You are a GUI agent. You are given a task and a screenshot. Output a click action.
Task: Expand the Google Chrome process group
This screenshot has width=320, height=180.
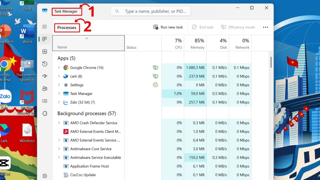coord(59,67)
